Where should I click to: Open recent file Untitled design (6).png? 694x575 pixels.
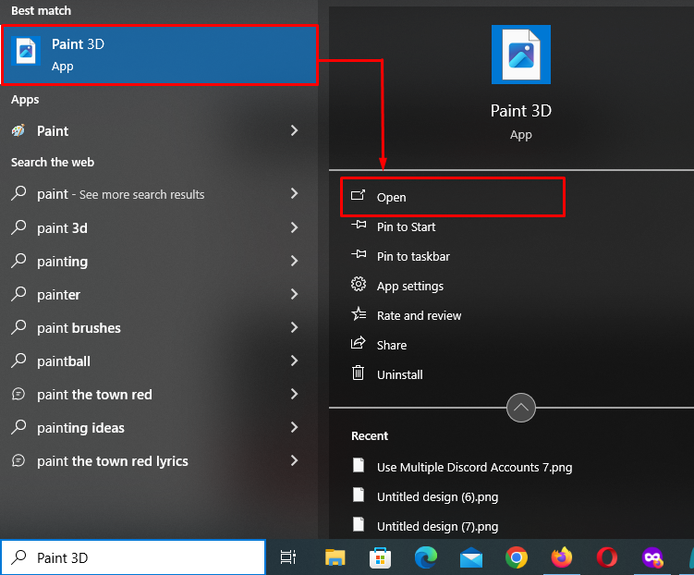tap(437, 496)
